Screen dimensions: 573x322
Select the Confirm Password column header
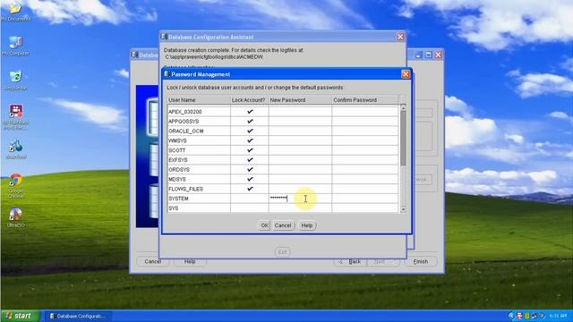365,99
